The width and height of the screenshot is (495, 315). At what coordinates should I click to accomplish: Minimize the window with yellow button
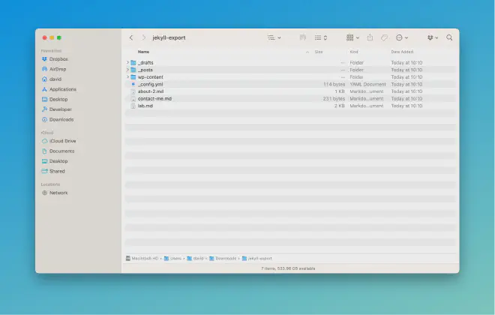(x=52, y=37)
